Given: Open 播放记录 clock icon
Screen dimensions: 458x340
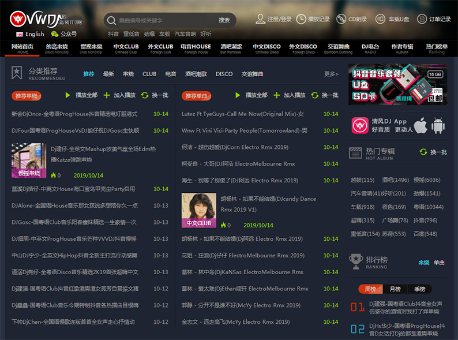Looking at the screenshot, I should coord(301,19).
